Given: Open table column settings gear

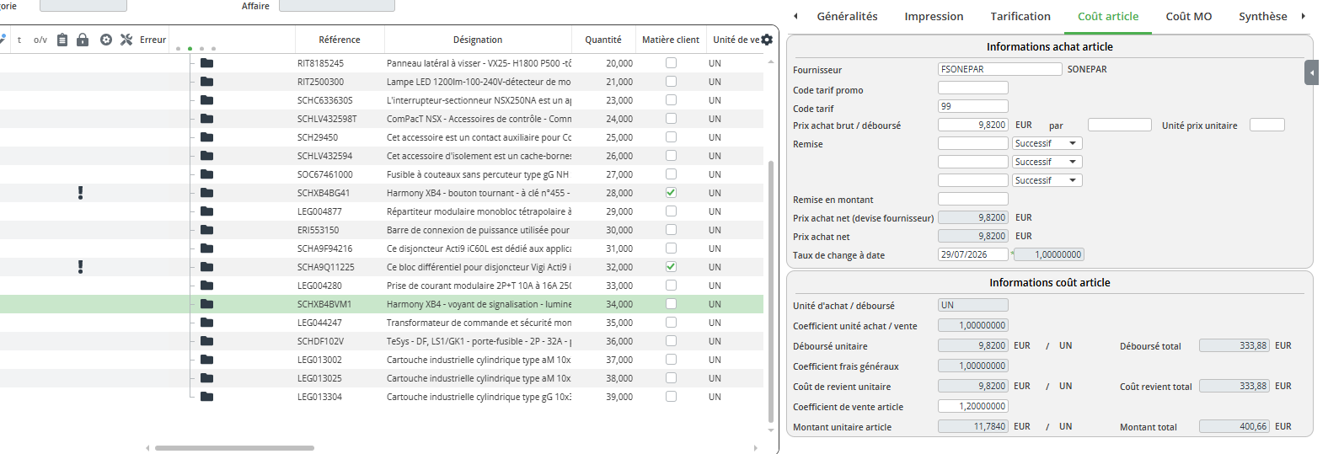Looking at the screenshot, I should [767, 40].
